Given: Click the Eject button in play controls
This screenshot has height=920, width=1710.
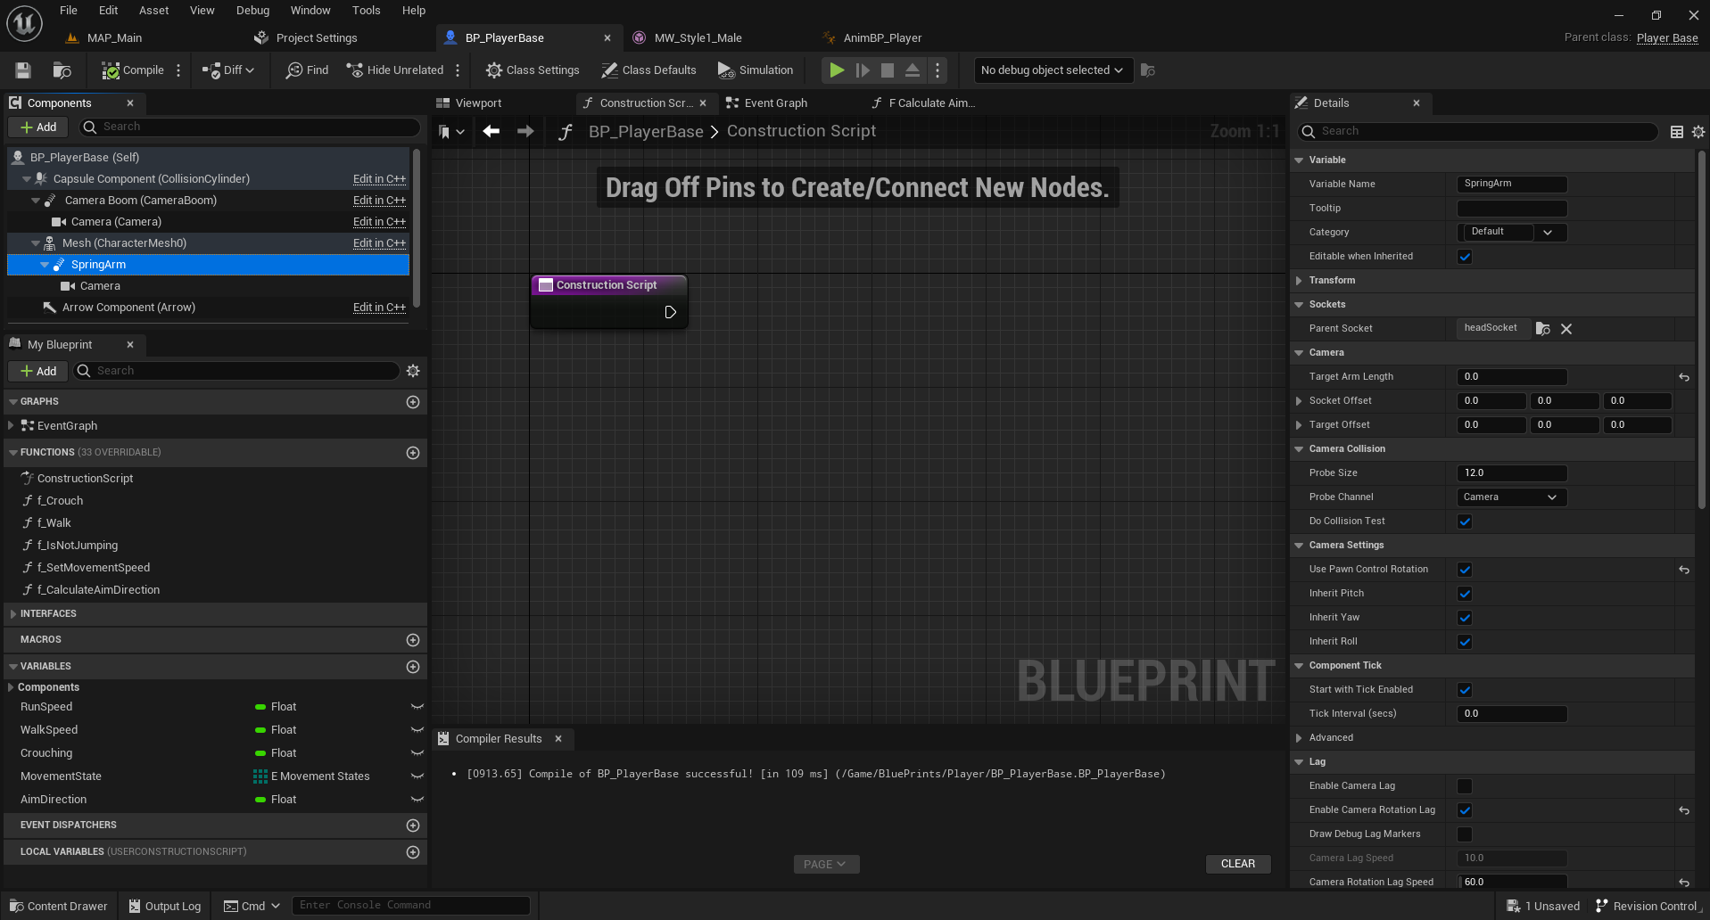Looking at the screenshot, I should (x=913, y=70).
